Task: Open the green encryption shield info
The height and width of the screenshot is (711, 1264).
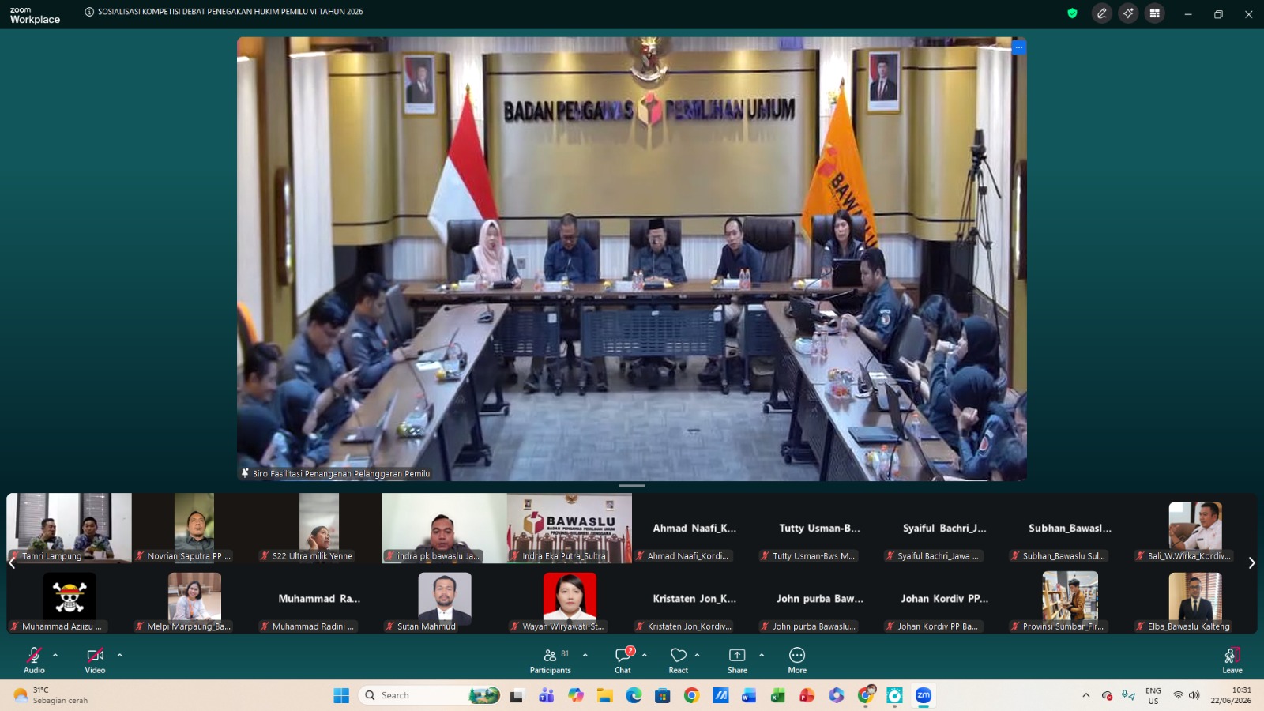Action: click(x=1072, y=13)
